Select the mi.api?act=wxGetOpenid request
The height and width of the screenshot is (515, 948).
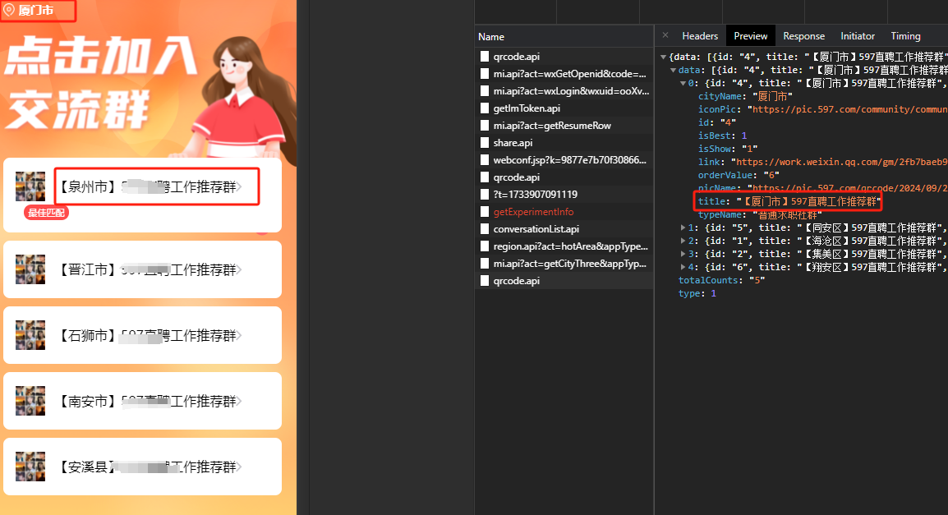(x=564, y=74)
